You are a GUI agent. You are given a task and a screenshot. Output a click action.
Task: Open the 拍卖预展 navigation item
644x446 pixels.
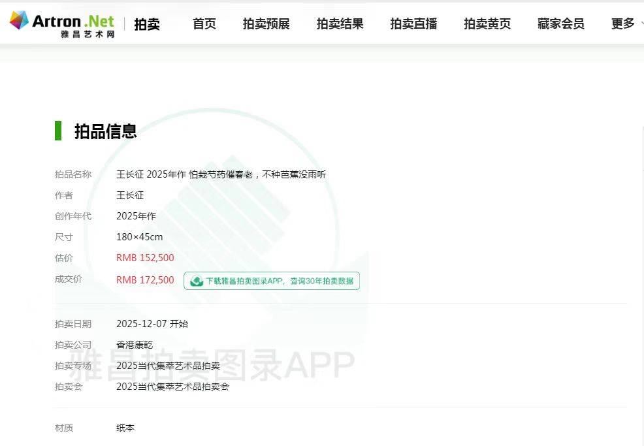[x=266, y=24]
